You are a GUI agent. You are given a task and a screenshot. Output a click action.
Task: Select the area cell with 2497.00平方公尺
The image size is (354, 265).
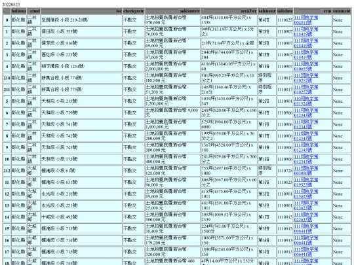(x=229, y=171)
